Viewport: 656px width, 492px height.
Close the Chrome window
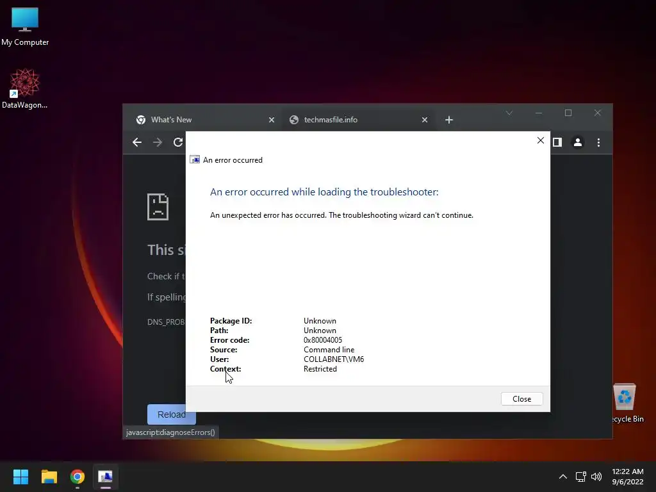point(598,113)
